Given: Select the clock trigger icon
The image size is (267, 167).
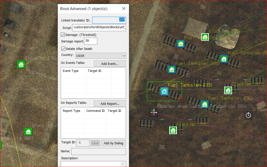Looking at the screenshot, I should [x=248, y=115].
